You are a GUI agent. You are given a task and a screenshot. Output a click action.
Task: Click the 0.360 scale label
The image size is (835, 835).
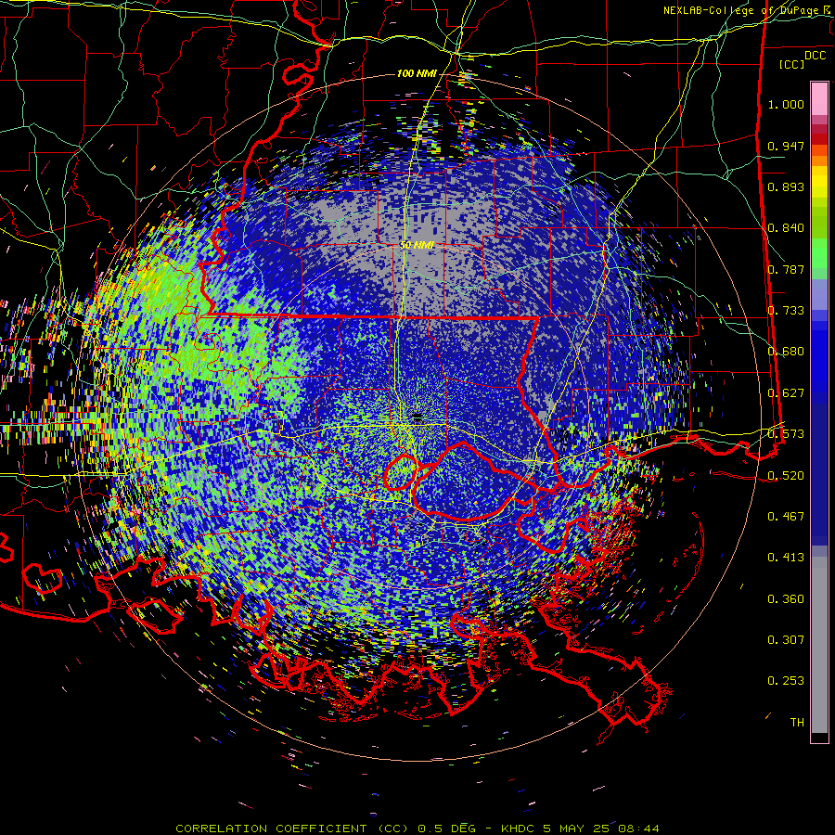(786, 599)
